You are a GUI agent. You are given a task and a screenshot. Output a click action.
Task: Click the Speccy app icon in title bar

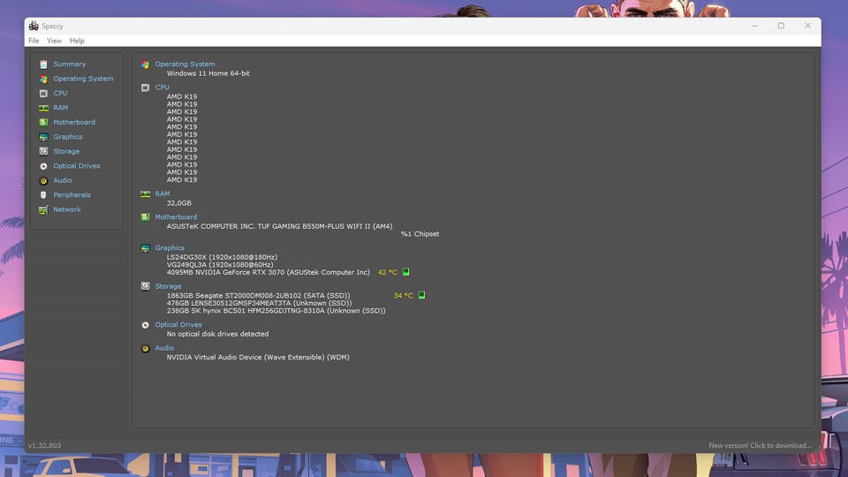34,26
